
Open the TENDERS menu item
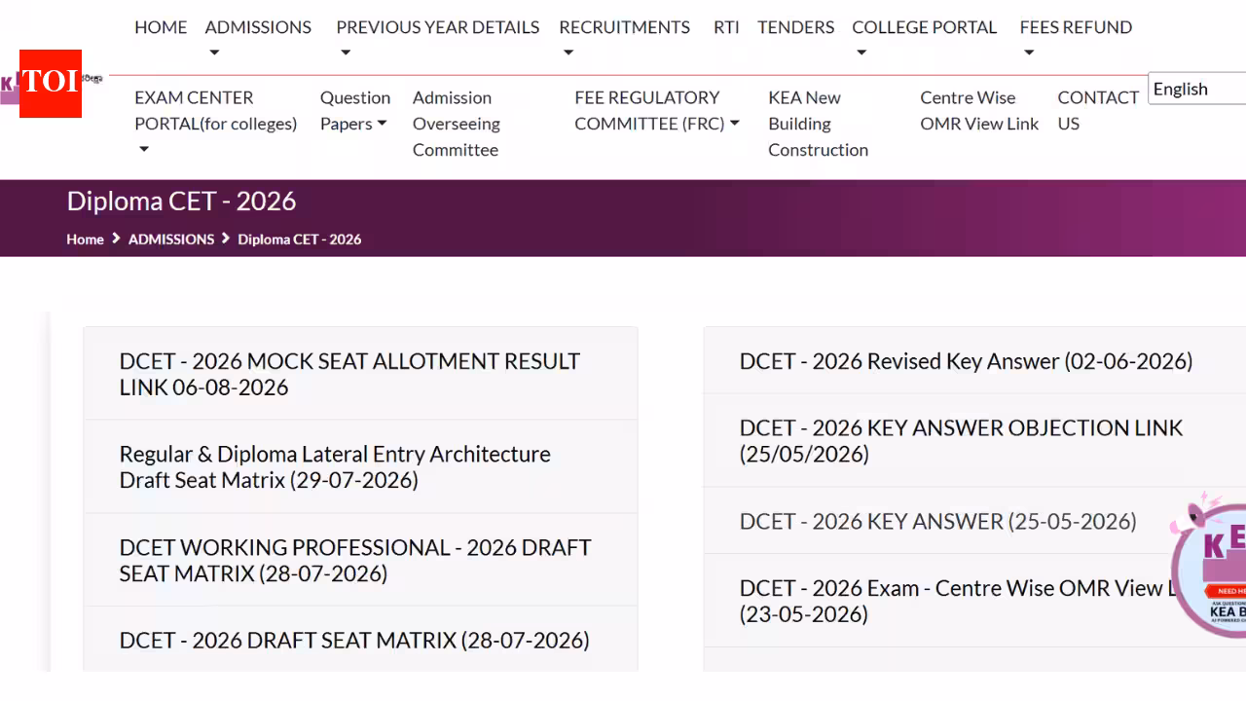point(795,27)
